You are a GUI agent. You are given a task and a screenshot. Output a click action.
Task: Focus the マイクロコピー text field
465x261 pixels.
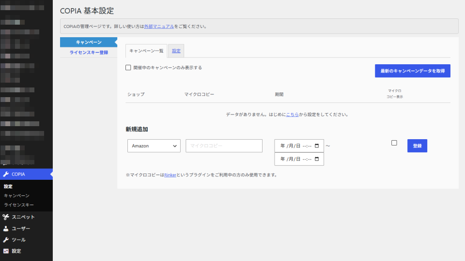tap(224, 146)
